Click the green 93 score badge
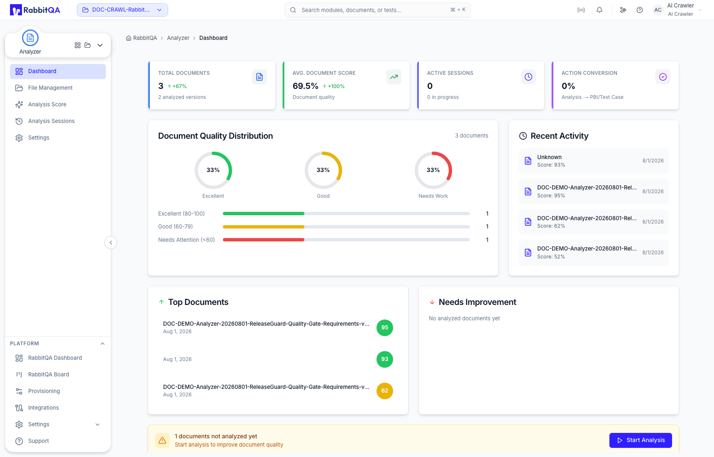 (x=385, y=359)
